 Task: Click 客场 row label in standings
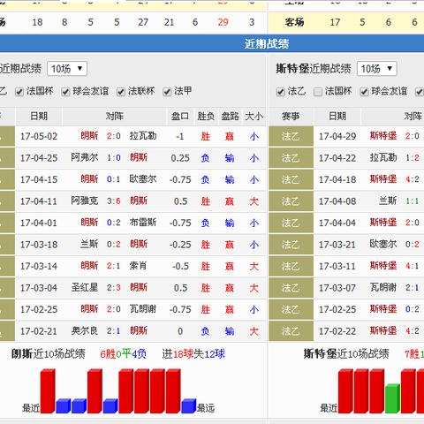coord(294,22)
